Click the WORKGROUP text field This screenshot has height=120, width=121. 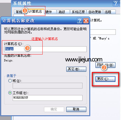[x=48, y=98]
